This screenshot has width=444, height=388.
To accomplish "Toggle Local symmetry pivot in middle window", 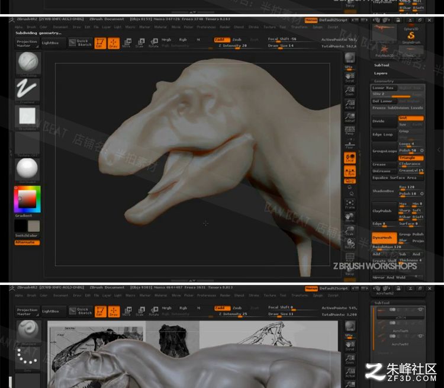I will click(x=350, y=158).
